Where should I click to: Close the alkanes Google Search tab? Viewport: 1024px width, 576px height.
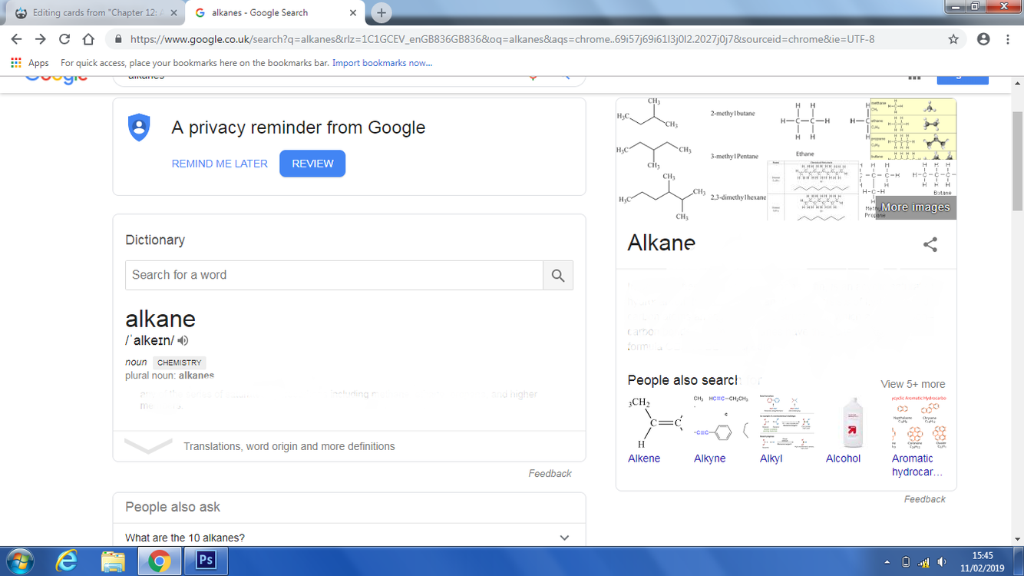[352, 13]
